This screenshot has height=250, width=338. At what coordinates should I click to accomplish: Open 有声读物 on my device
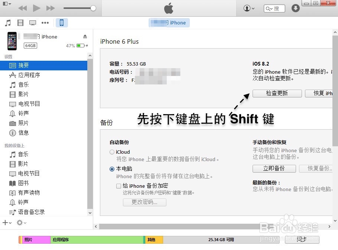pyautogui.click(x=44, y=193)
